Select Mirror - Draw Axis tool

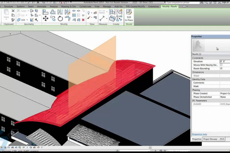(x=67, y=12)
